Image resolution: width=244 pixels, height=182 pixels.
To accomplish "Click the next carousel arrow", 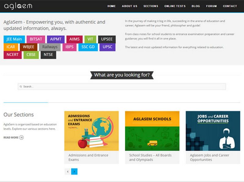I will tap(74, 171).
